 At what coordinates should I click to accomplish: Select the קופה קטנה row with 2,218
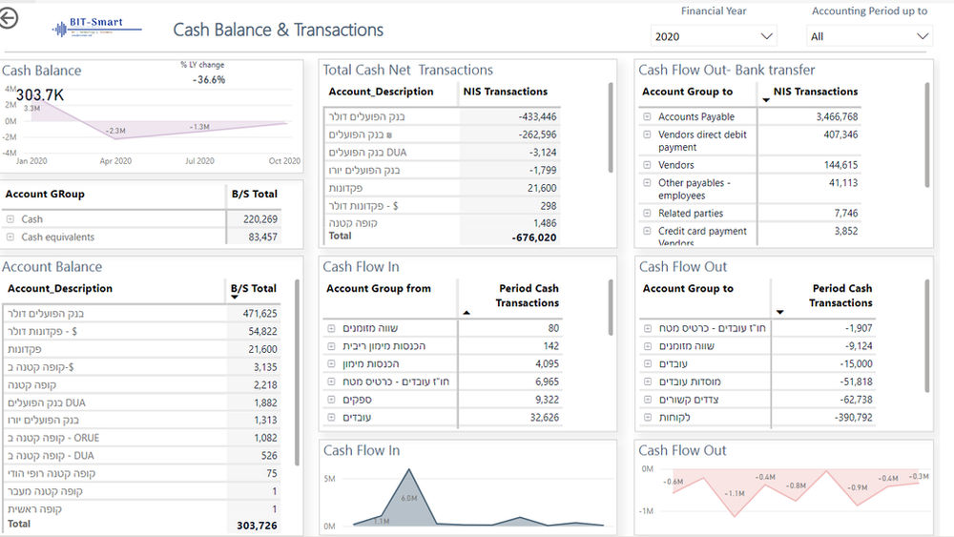(x=142, y=385)
